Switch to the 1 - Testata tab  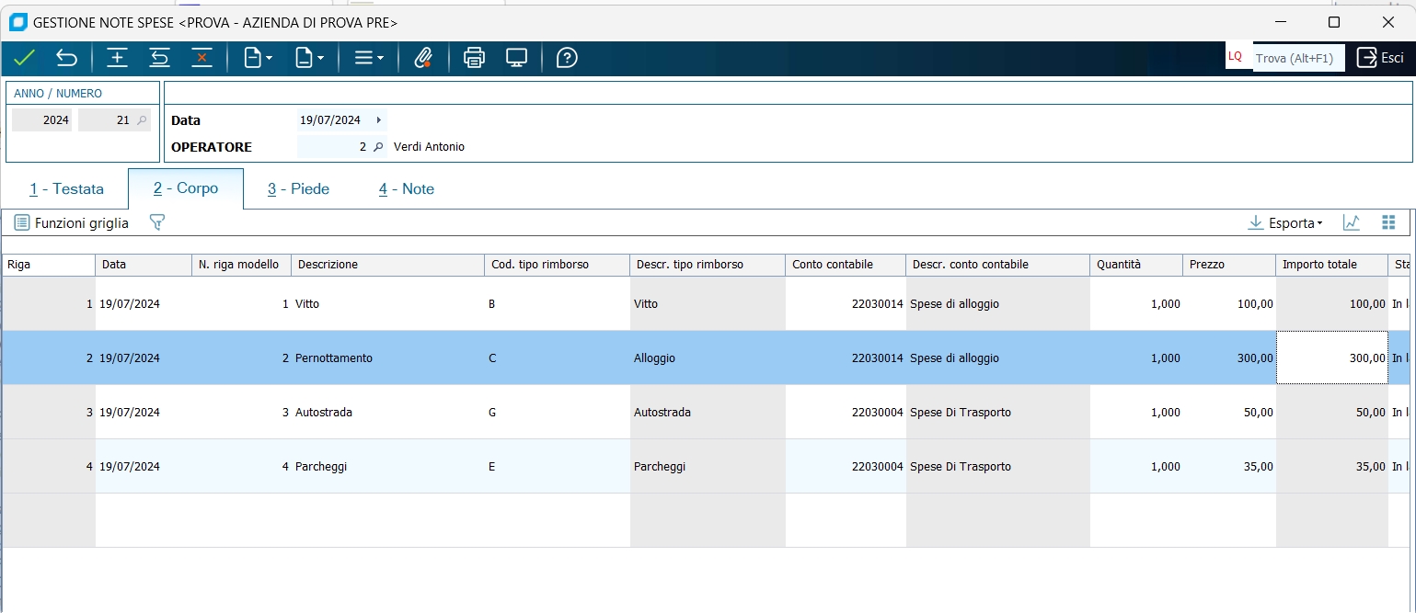[x=66, y=189]
